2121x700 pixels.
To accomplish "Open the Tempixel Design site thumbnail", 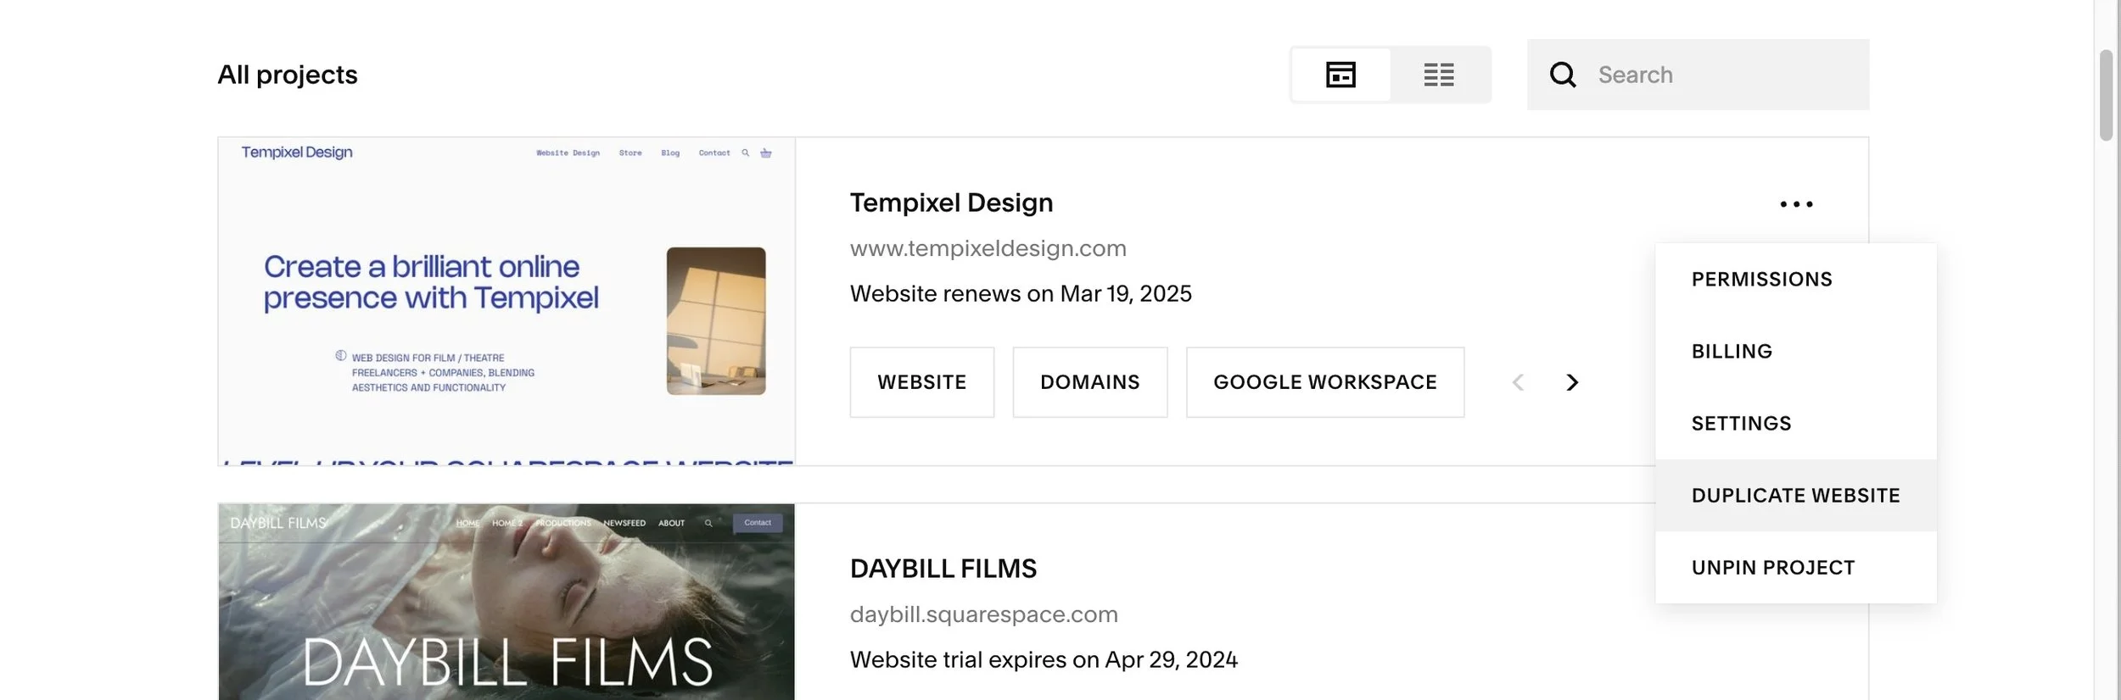I will pos(506,302).
